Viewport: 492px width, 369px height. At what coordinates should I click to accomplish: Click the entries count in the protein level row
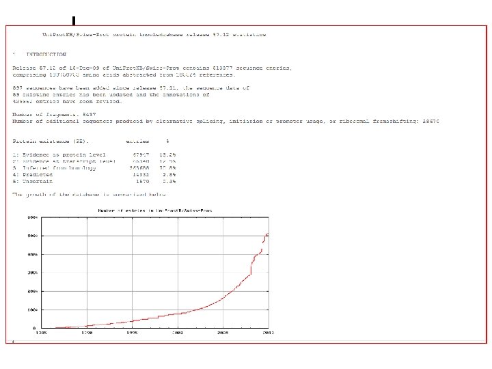click(141, 154)
